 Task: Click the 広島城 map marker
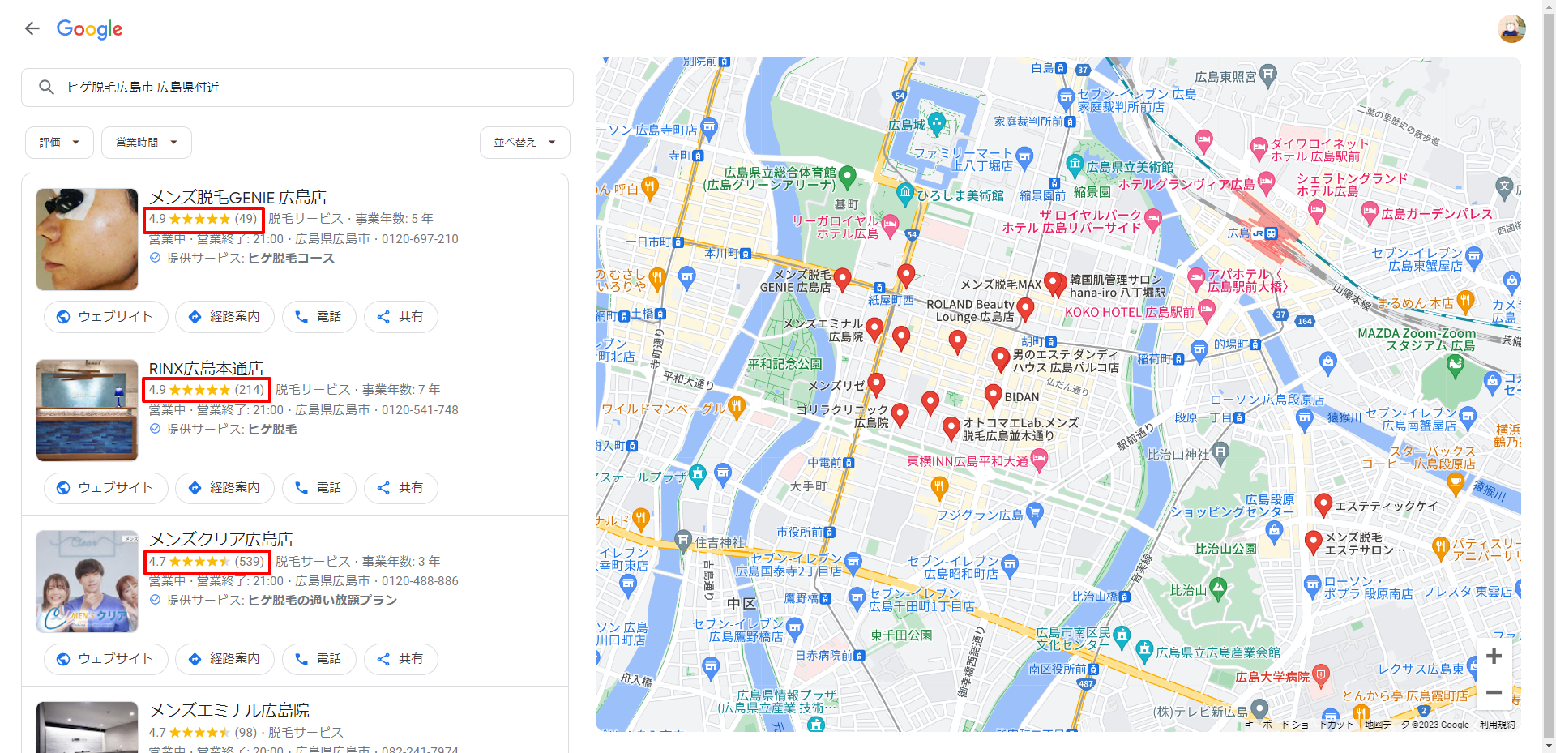point(937,124)
